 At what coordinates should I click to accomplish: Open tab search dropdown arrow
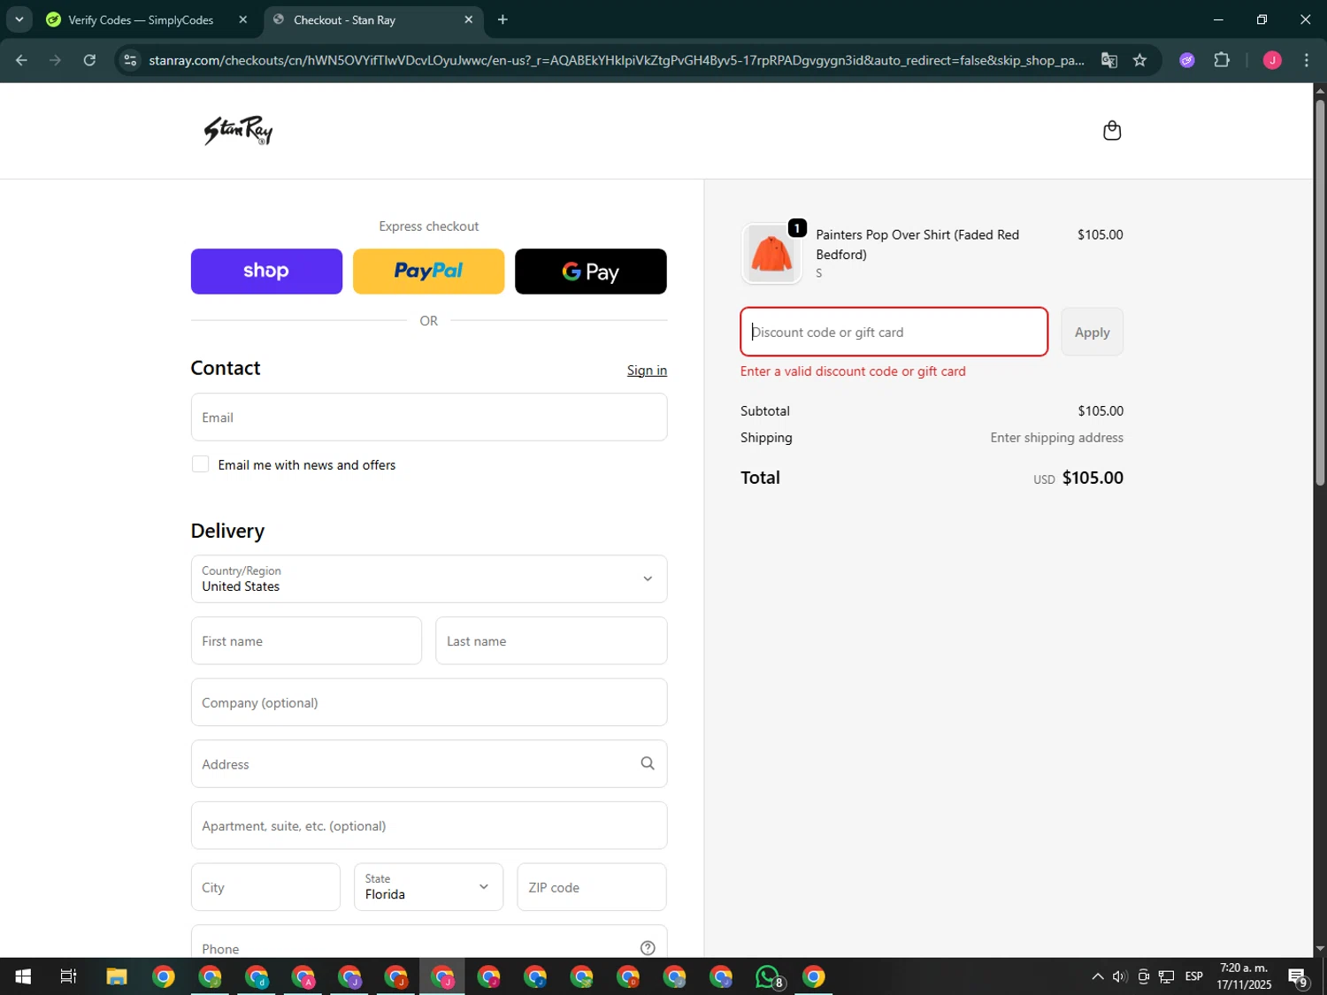tap(19, 19)
